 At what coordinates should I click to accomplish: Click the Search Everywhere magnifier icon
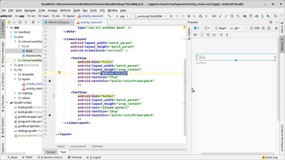276,16
